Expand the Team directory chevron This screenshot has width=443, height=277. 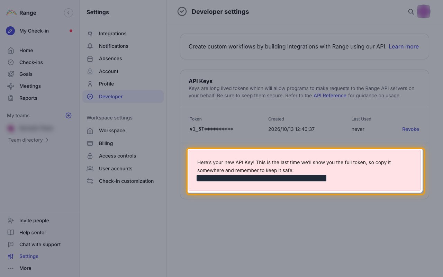tap(47, 140)
